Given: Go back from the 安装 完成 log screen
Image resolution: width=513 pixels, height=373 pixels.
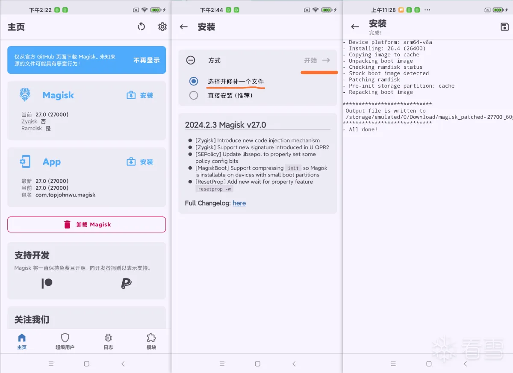Looking at the screenshot, I should 355,27.
